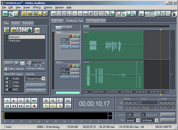Switch to the CD Project View tab
The width and height of the screenshot is (178, 130).
(x=96, y=21)
